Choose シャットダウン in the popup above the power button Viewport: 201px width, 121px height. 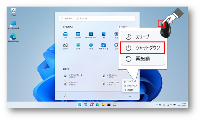[130, 86]
